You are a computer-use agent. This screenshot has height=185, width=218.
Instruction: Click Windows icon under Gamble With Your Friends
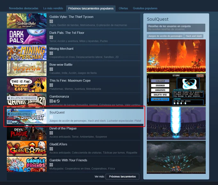(x=51, y=165)
